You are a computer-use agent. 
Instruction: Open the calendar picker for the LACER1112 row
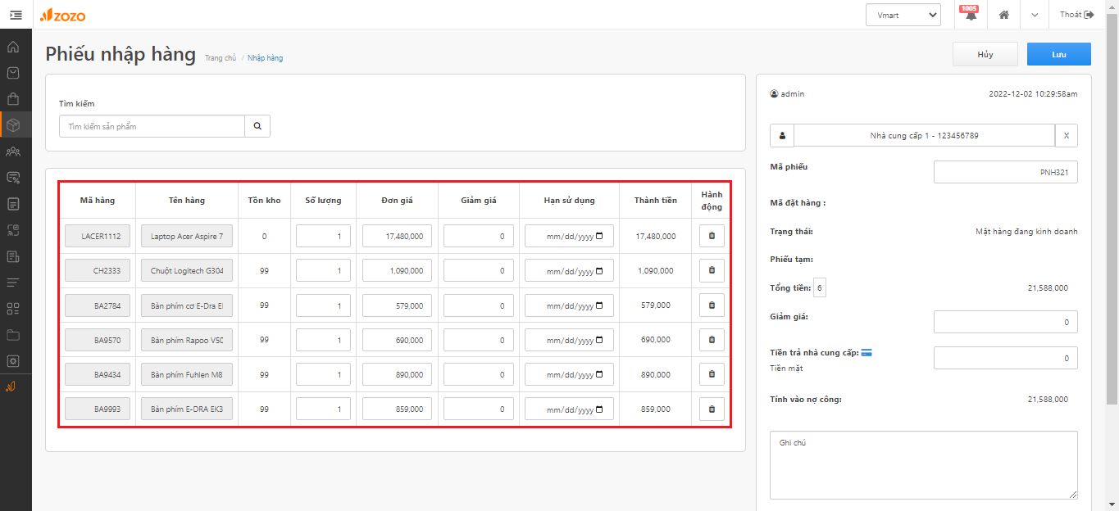(600, 236)
